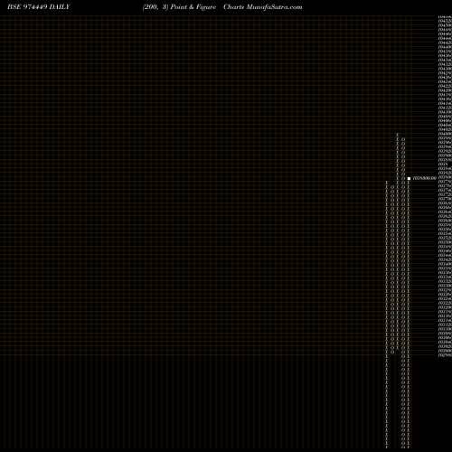The image size is (452, 452).
Task: Click the current price value label beside the marker
Action: click(x=424, y=178)
